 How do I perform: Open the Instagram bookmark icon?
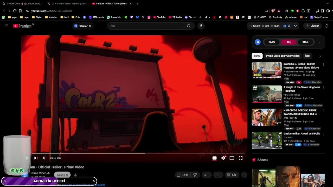(149, 17)
